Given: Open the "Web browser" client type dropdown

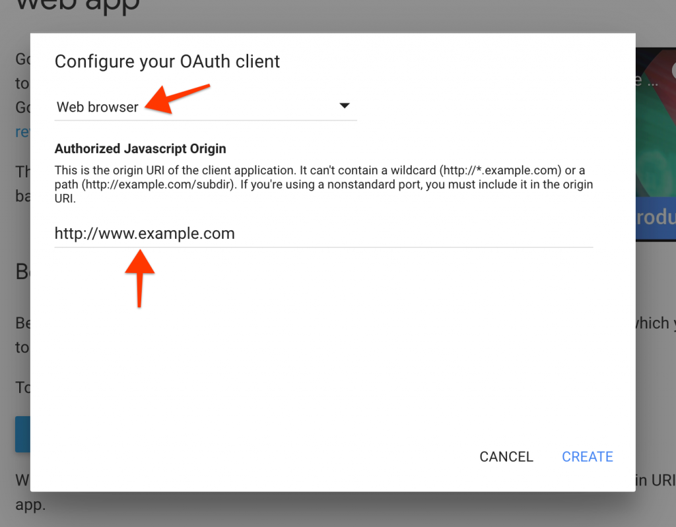Looking at the screenshot, I should point(206,106).
